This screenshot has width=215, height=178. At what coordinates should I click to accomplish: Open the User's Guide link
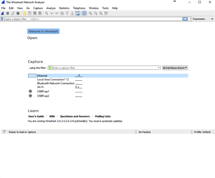click(x=36, y=116)
